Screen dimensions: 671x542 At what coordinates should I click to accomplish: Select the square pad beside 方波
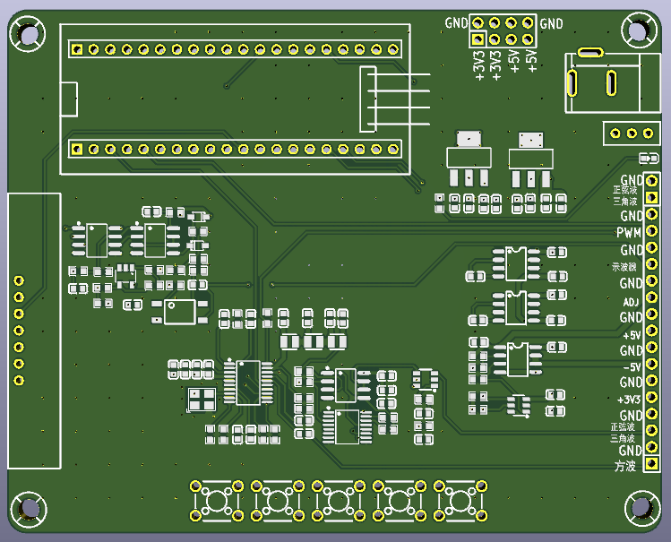pyautogui.click(x=651, y=463)
